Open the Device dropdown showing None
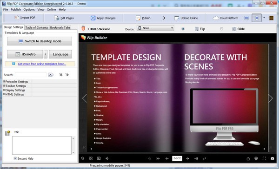This screenshot has height=169, width=279. coord(155,28)
